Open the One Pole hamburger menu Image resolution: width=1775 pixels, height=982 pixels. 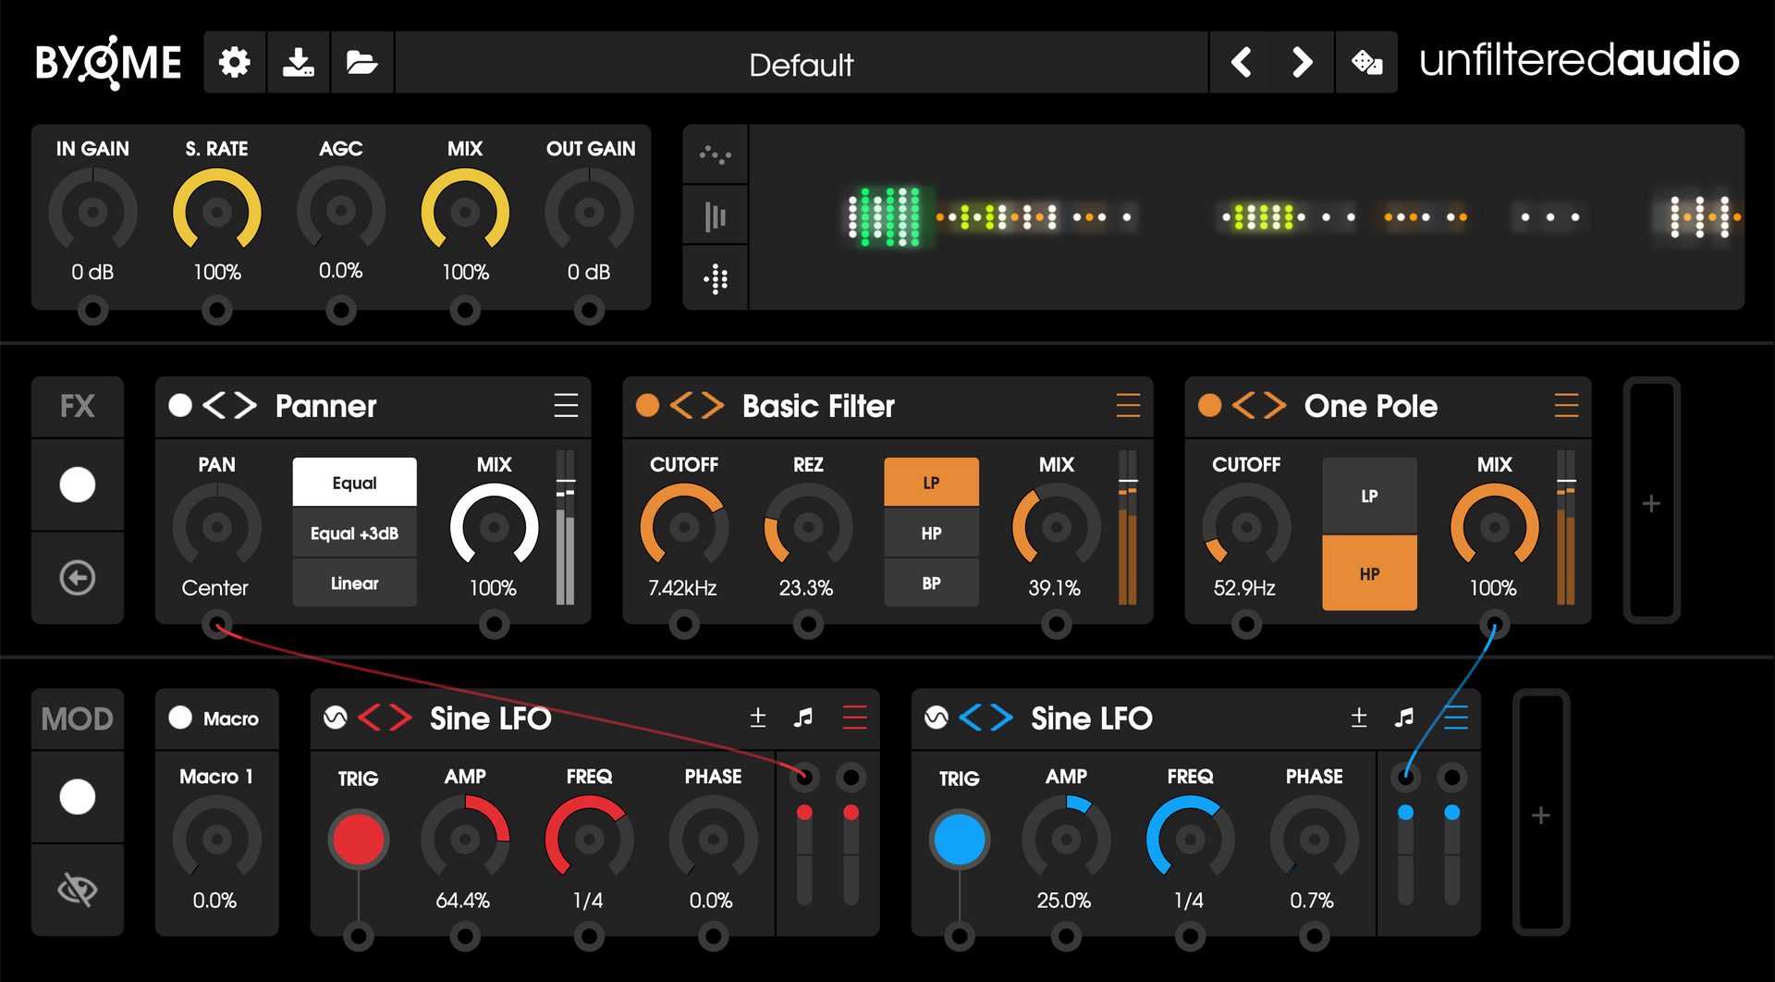[1566, 406]
